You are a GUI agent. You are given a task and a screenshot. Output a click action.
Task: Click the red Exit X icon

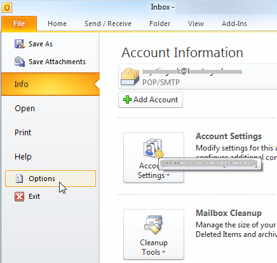click(x=19, y=196)
